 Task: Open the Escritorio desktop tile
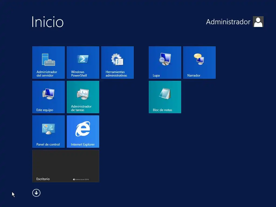[66, 166]
